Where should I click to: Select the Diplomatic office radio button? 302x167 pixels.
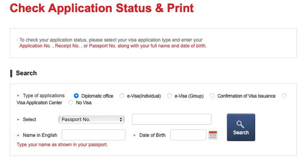point(76,96)
